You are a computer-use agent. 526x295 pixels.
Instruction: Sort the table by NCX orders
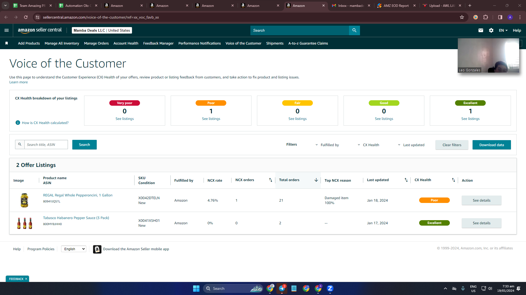click(270, 180)
